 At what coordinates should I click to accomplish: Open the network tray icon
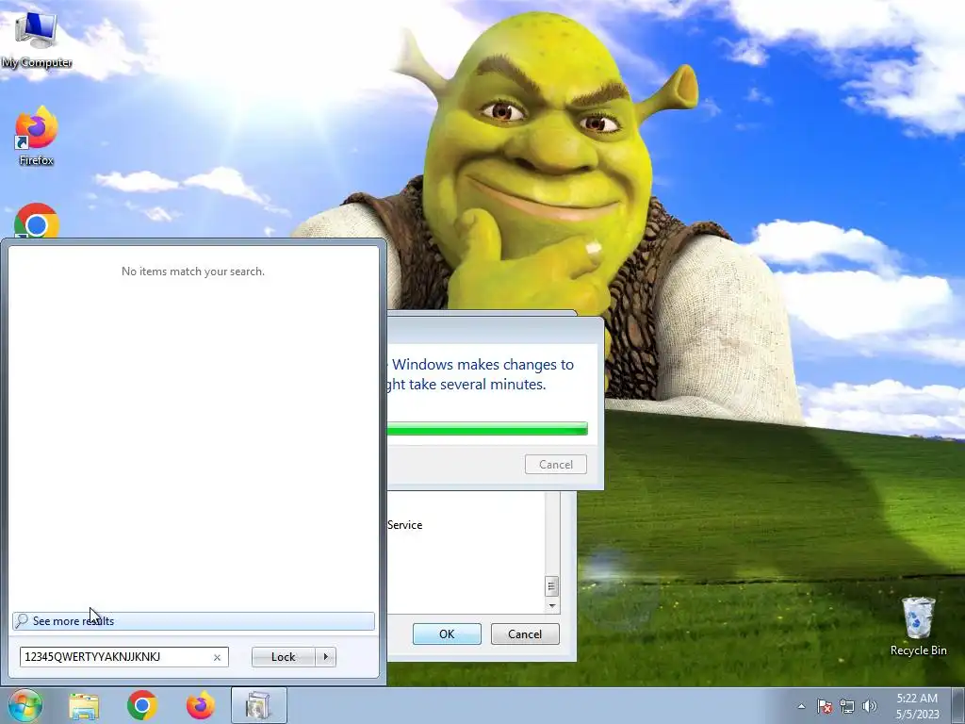pyautogui.click(x=847, y=706)
